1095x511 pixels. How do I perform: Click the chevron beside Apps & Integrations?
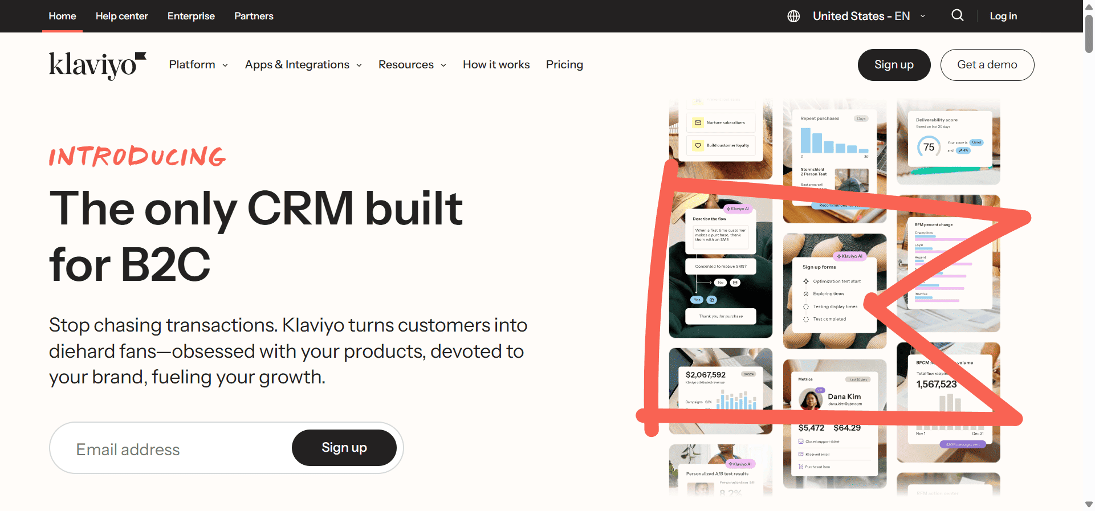tap(359, 66)
